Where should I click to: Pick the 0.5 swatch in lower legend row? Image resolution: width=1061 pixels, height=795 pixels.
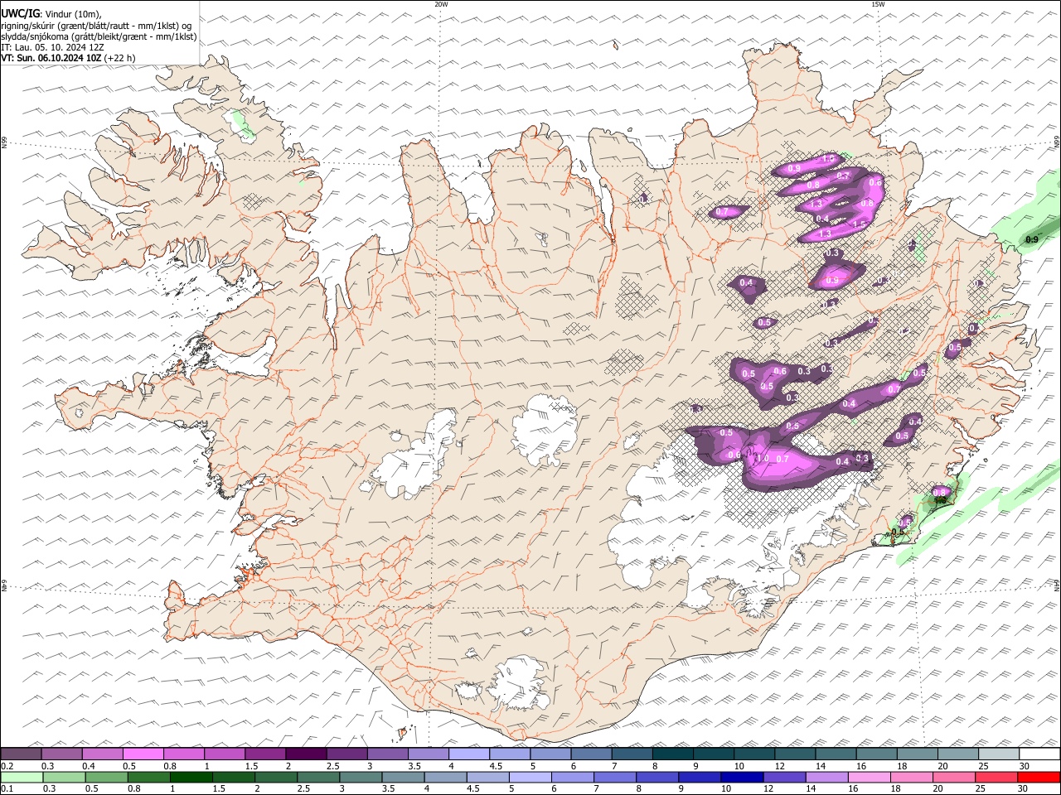[106, 777]
